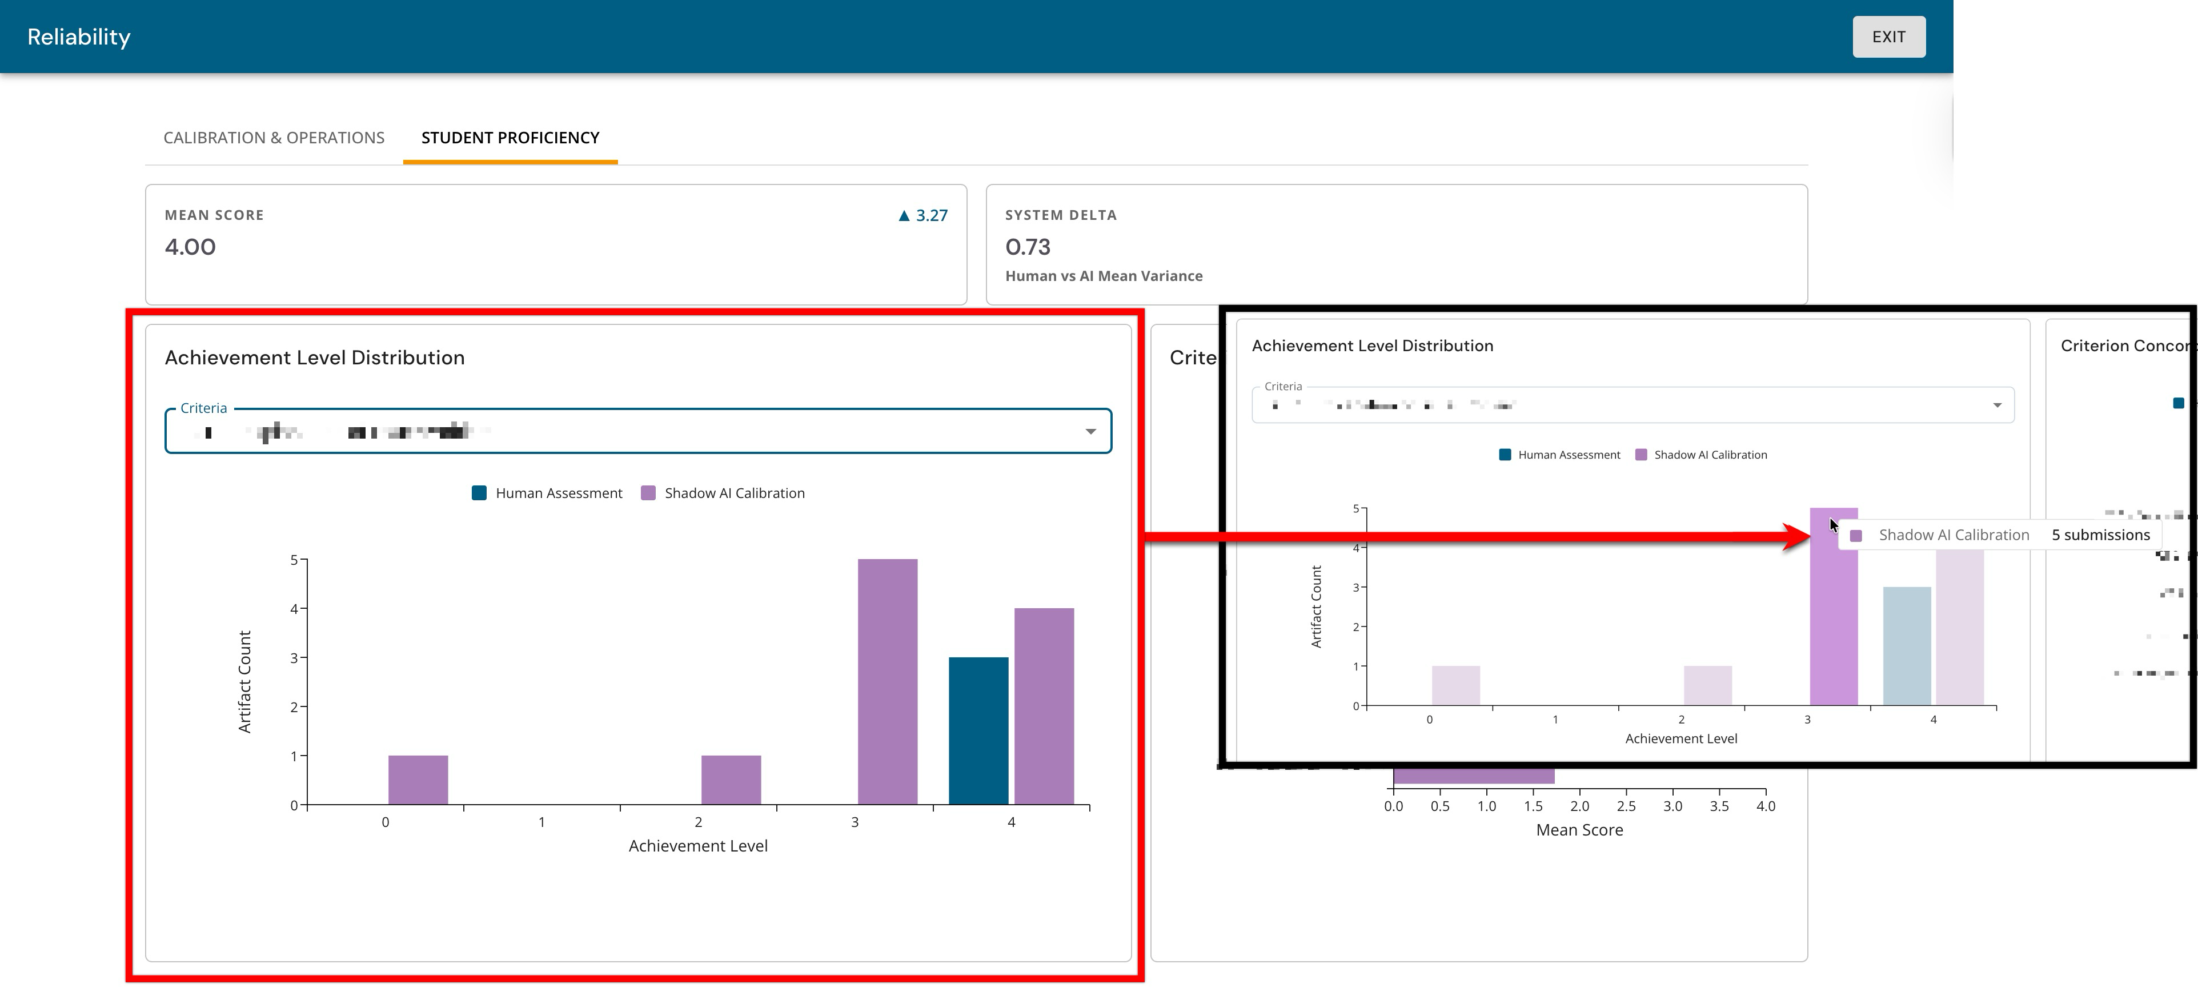Toggle Human Assessment legend in inset chart
The width and height of the screenshot is (2198, 1004).
tap(1560, 455)
